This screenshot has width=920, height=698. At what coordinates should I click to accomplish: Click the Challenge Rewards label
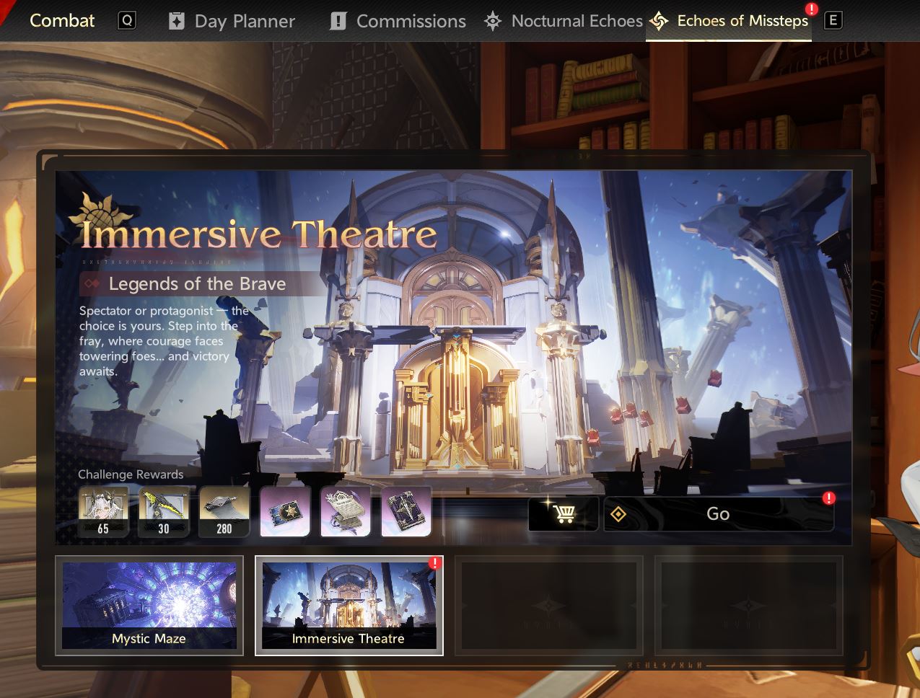(x=131, y=474)
